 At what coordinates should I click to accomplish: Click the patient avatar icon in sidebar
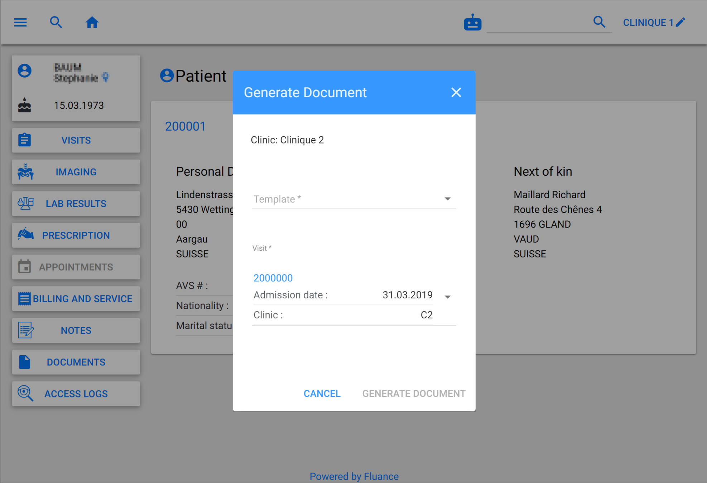click(x=25, y=70)
